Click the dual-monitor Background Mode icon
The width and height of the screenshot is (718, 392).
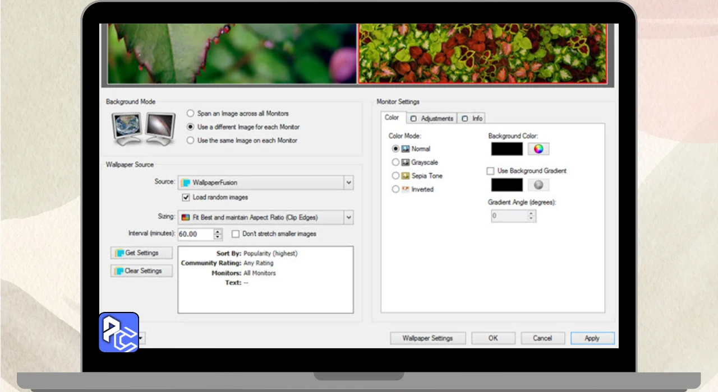click(143, 128)
